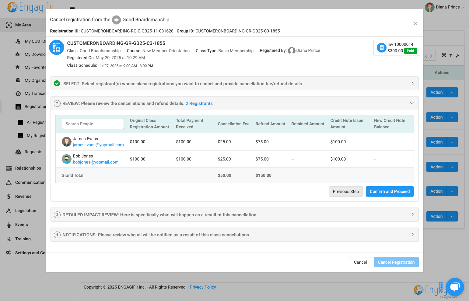Open the 2 Registrants link

(x=199, y=103)
